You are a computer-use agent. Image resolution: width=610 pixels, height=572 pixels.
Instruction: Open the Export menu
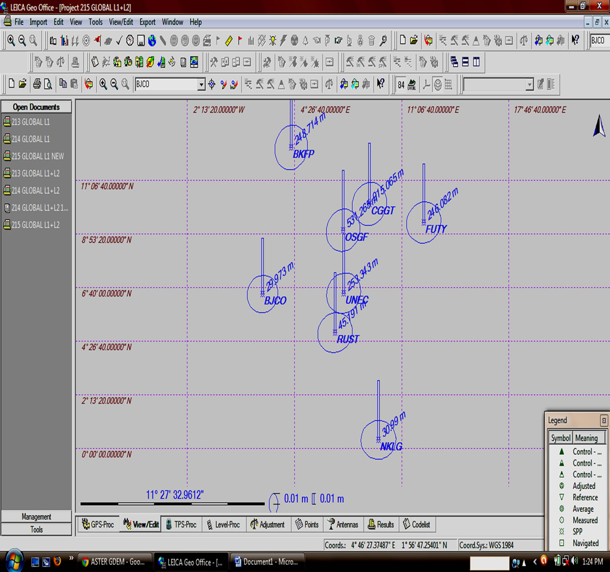(147, 22)
